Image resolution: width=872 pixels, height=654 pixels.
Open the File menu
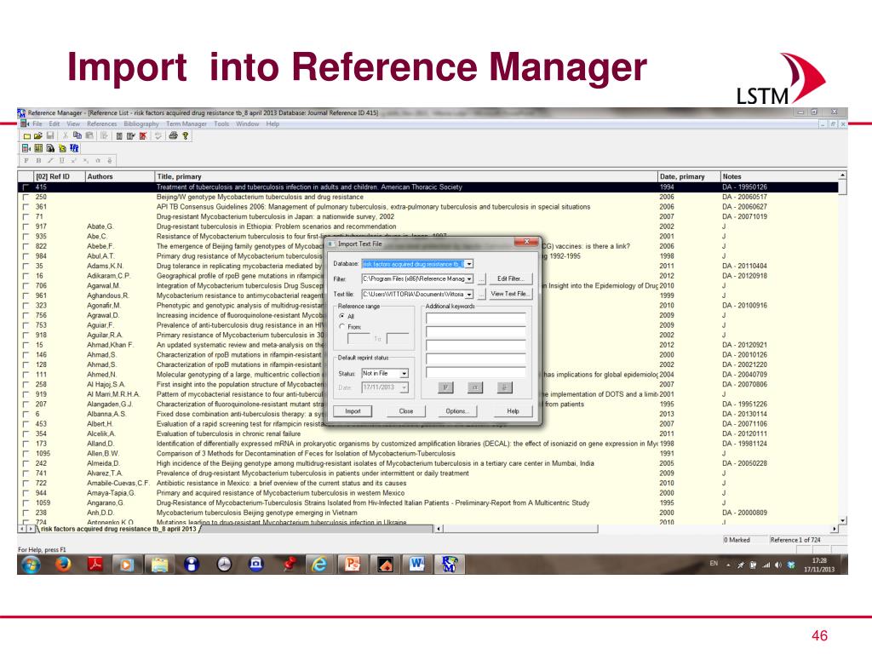tap(37, 124)
